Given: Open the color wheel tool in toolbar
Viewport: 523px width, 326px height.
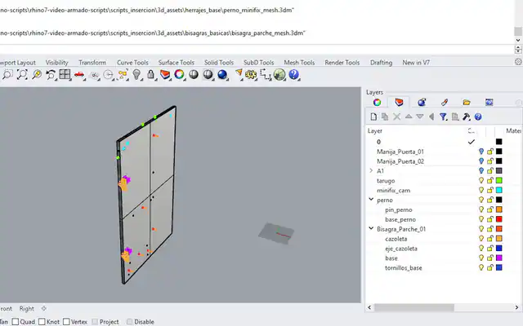Looking at the screenshot, I should click(179, 74).
